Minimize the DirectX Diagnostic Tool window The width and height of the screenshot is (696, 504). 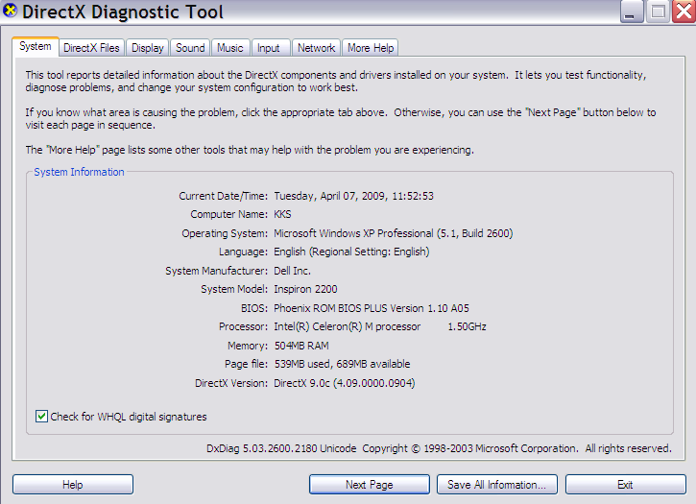click(632, 12)
